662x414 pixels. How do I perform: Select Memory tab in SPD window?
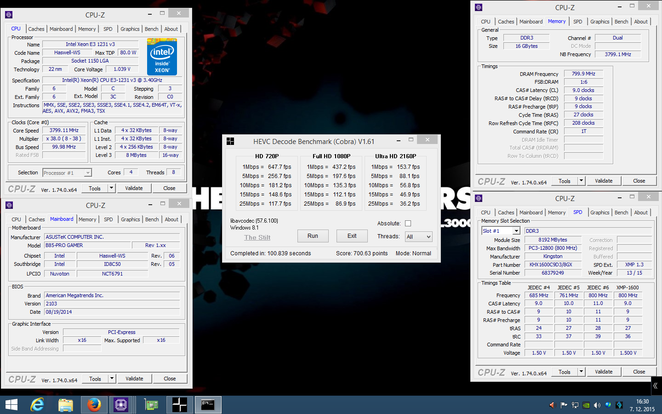[557, 213]
